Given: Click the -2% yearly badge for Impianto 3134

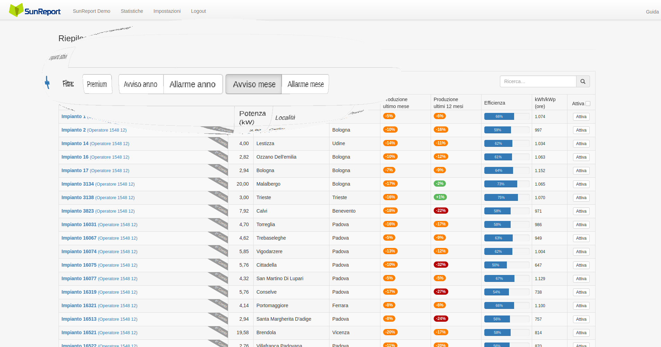Looking at the screenshot, I should pos(440,184).
